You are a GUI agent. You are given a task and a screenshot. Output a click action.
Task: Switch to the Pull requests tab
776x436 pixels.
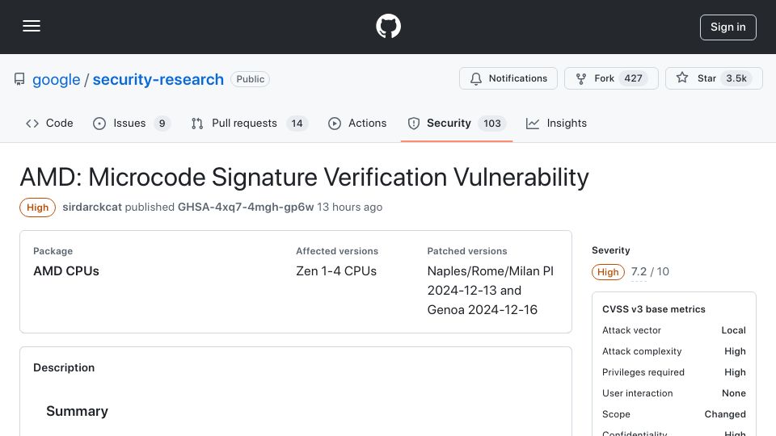click(250, 123)
